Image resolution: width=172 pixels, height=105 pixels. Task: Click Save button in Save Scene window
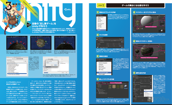pos(67,73)
